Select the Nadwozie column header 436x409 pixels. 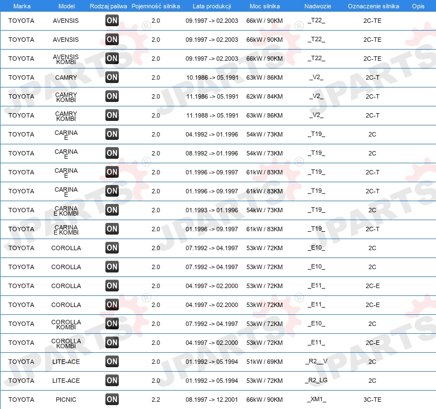[318, 6]
